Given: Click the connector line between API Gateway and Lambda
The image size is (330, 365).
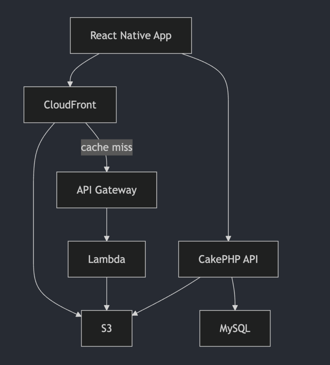Looking at the screenshot, I should point(107,223).
